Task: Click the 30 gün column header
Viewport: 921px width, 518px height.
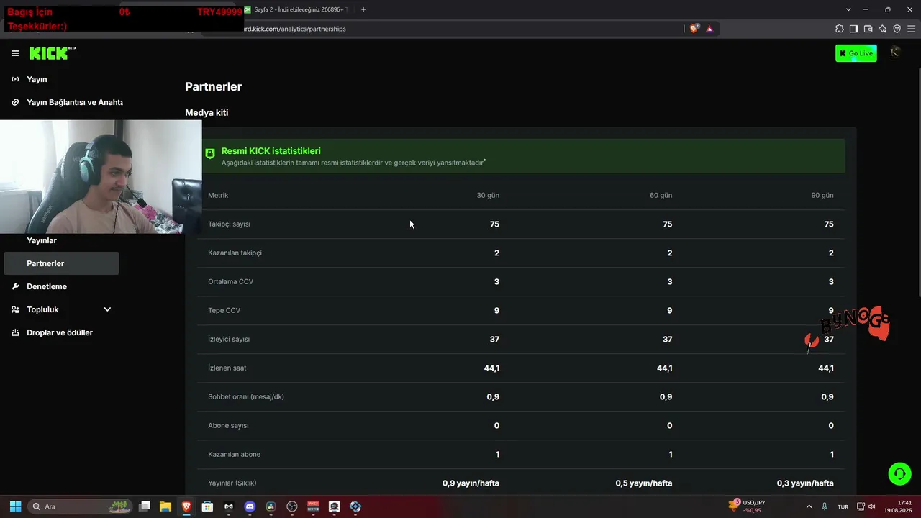Action: pos(488,195)
